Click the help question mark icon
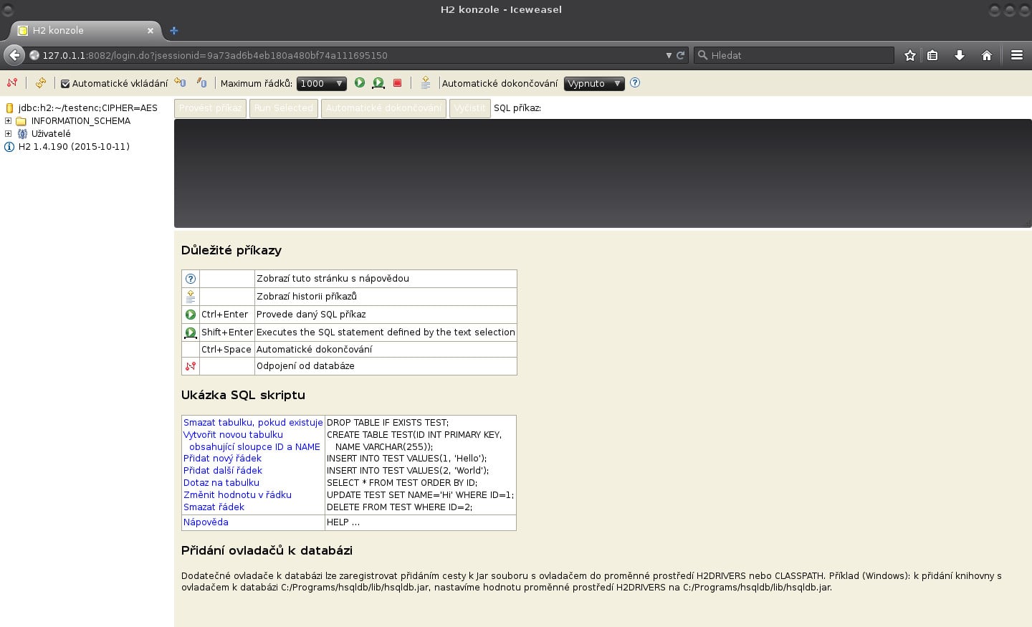This screenshot has height=627, width=1032. click(x=634, y=83)
